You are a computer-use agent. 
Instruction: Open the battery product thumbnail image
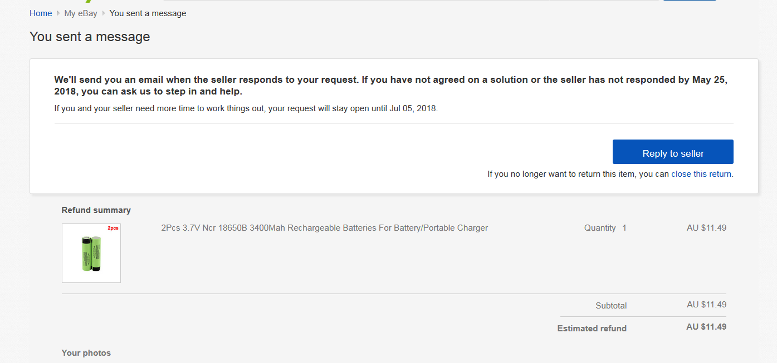(91, 253)
